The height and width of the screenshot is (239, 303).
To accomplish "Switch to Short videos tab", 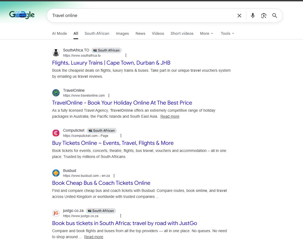I will click(182, 33).
